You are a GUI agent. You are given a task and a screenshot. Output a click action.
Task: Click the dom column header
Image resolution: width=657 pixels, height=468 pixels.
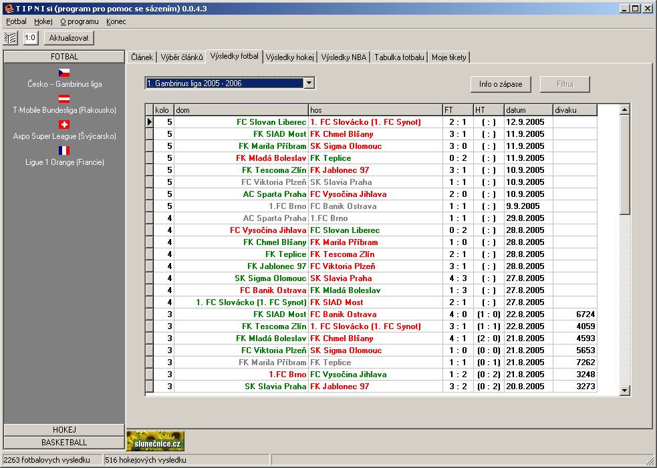pos(241,110)
